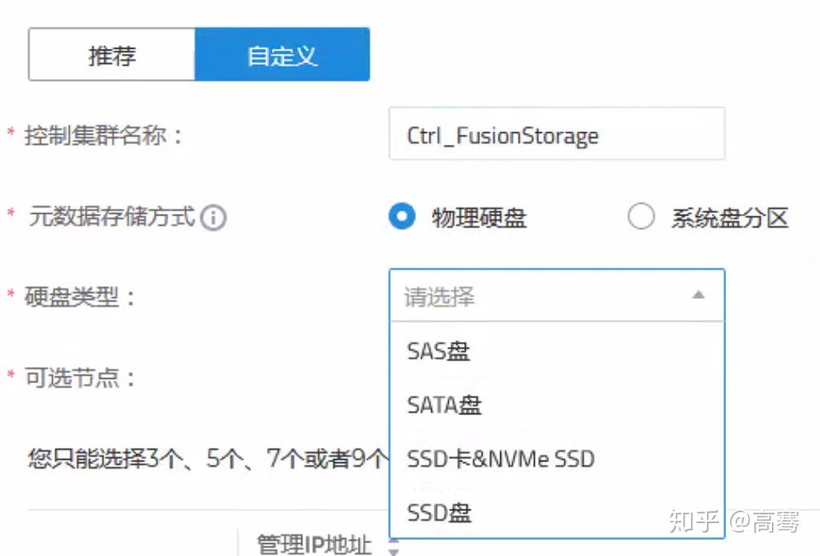Select the SAS盘 dropdown option
This screenshot has height=556, width=820.
[x=437, y=350]
